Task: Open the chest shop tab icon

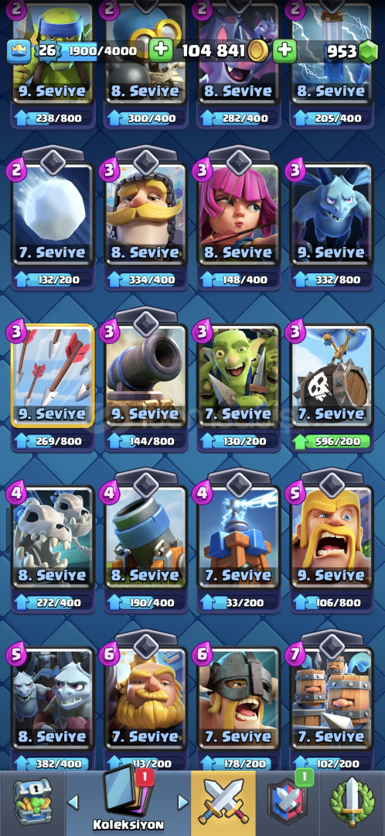Action: pyautogui.click(x=32, y=803)
